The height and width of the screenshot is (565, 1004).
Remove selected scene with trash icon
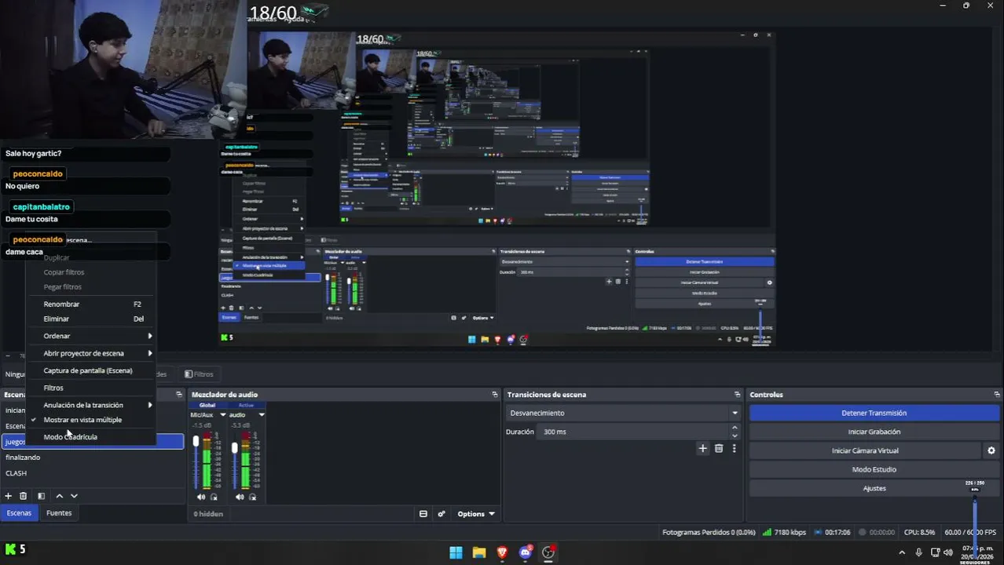click(x=23, y=496)
